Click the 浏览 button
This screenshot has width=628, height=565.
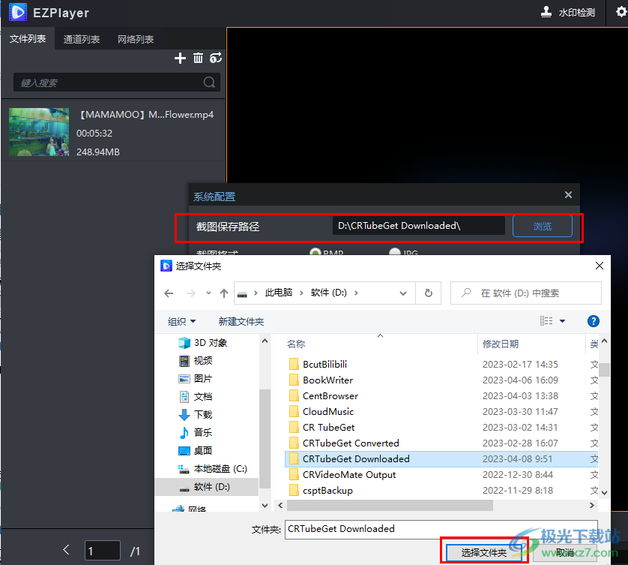[543, 226]
